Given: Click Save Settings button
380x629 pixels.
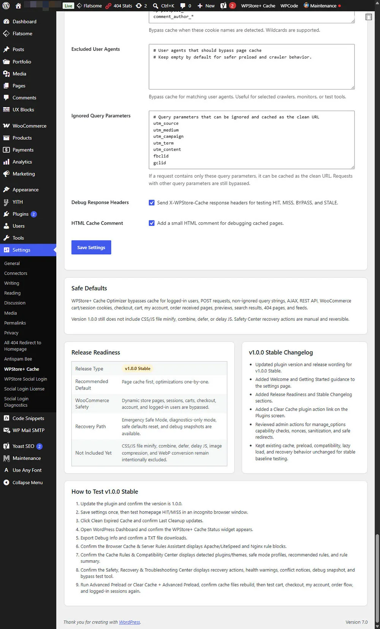Looking at the screenshot, I should point(91,247).
